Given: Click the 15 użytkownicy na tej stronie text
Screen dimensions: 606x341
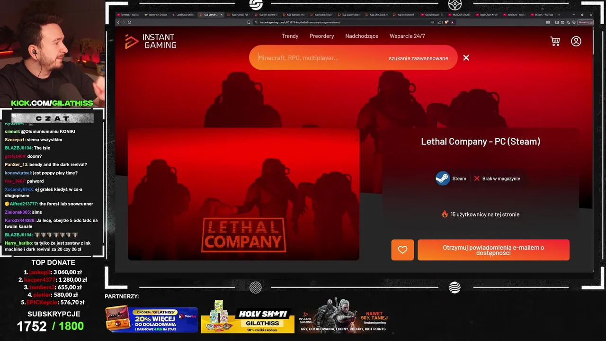Looking at the screenshot, I should (485, 214).
